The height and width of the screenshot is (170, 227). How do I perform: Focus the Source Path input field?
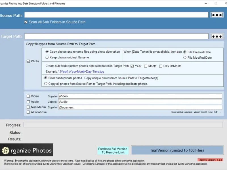coord(116,15)
